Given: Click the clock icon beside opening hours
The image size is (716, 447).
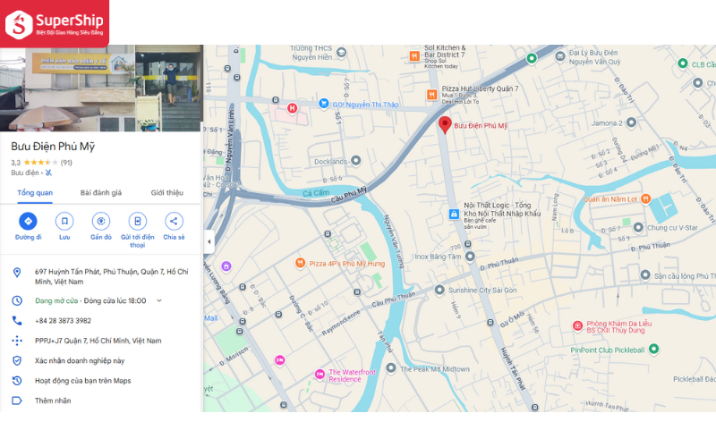Looking at the screenshot, I should click(x=17, y=300).
